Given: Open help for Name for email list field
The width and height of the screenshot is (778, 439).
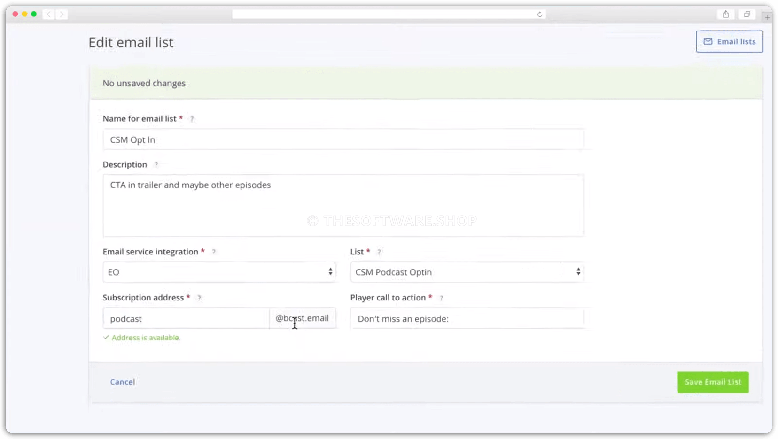Looking at the screenshot, I should click(x=192, y=119).
